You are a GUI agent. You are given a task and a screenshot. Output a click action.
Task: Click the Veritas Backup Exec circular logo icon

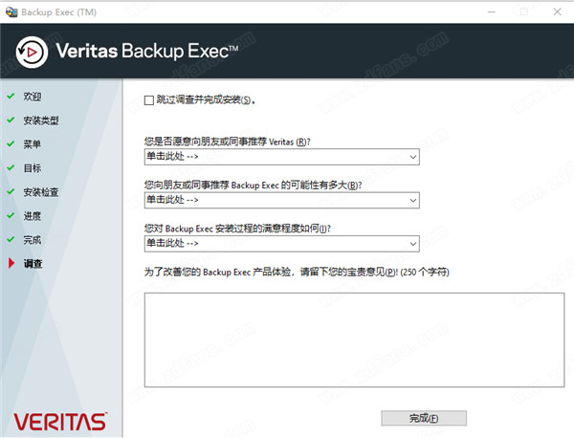[32, 53]
